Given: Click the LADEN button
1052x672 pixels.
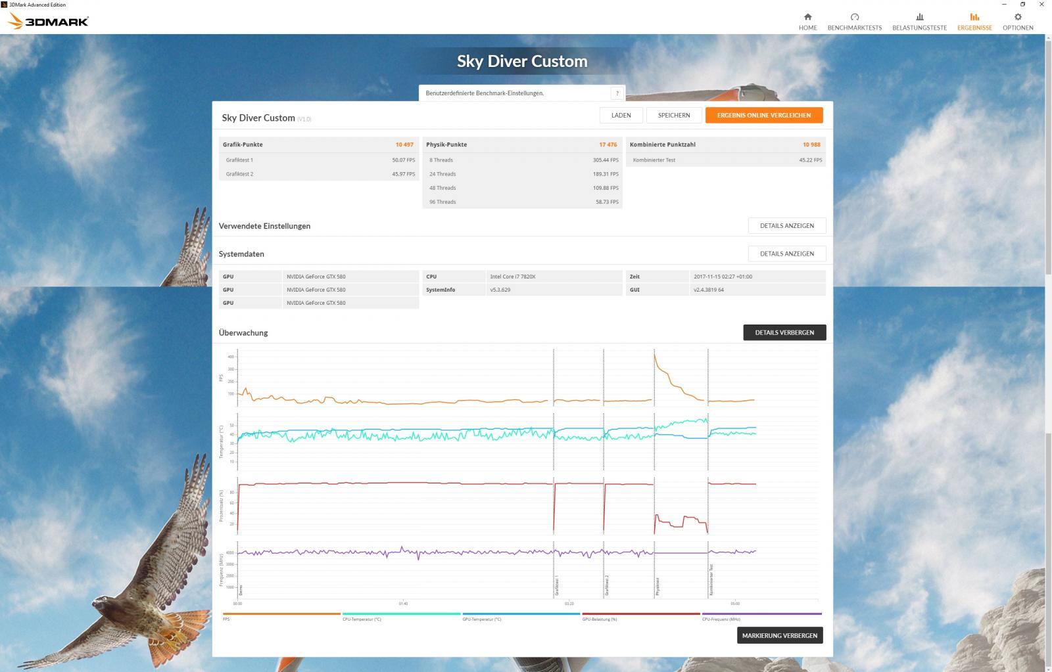Looking at the screenshot, I should pos(621,115).
